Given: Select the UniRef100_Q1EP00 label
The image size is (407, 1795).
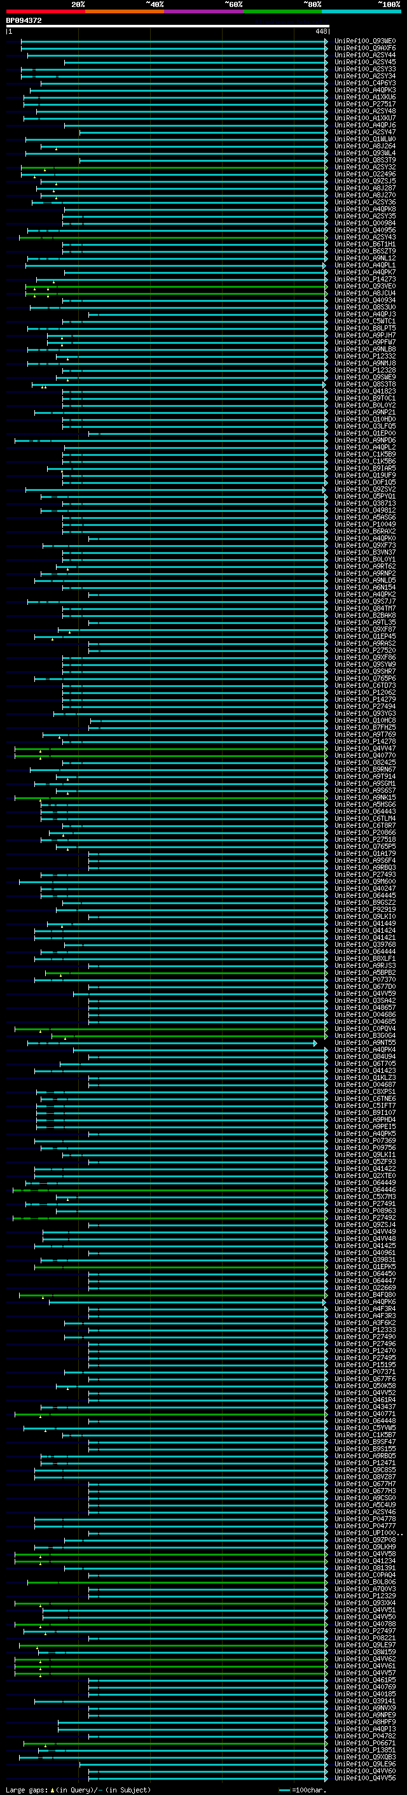Looking at the screenshot, I should coord(365,434).
